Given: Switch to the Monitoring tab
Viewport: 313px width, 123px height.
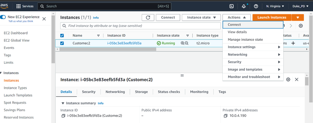Looking at the screenshot, I should point(199,92).
